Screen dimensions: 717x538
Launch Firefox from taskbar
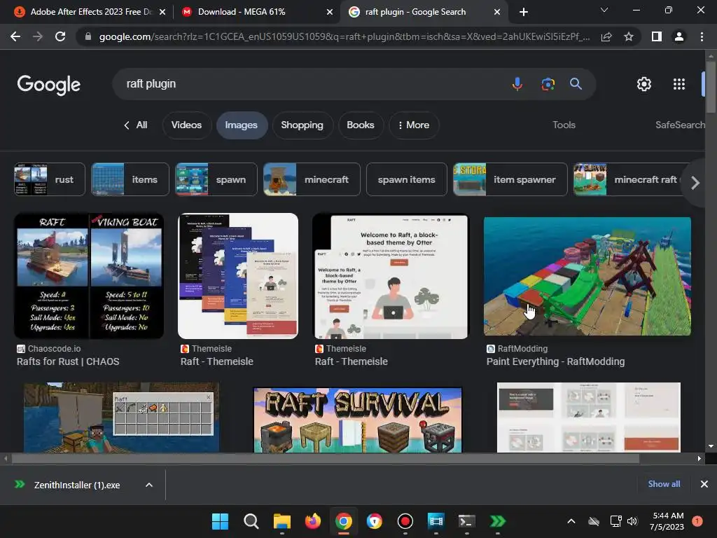[313, 521]
